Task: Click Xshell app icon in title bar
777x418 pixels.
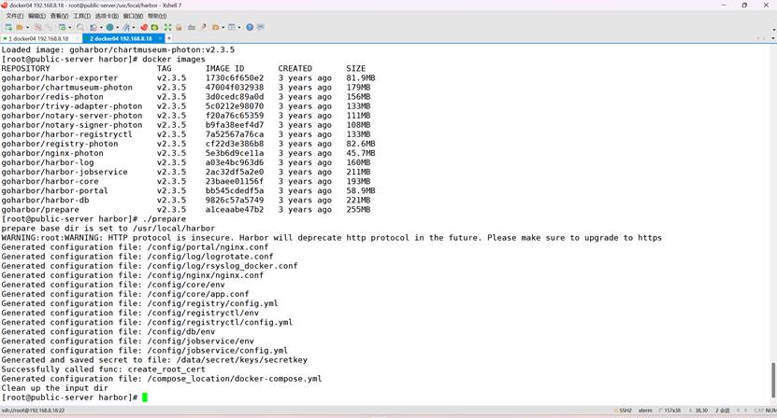Action: [x=5, y=5]
